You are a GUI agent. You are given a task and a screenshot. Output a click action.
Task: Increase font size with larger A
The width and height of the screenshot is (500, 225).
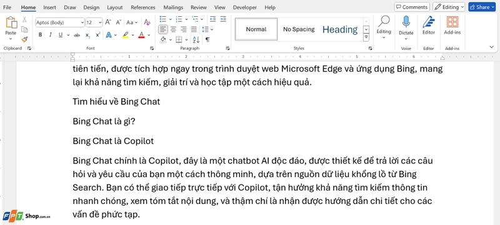[x=108, y=22]
